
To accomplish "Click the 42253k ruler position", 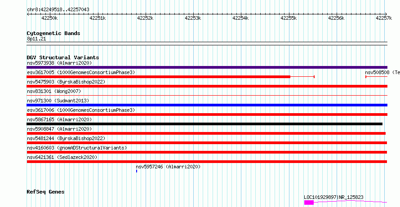I will [193, 18].
